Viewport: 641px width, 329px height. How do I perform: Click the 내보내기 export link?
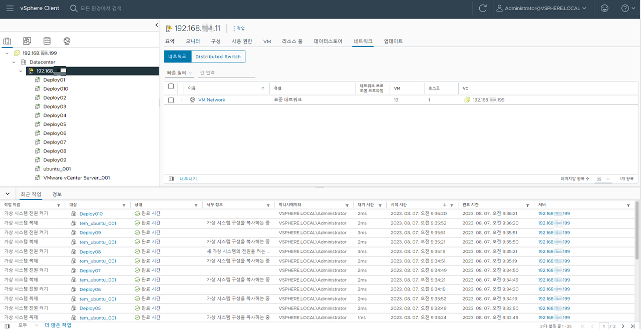coord(188,178)
